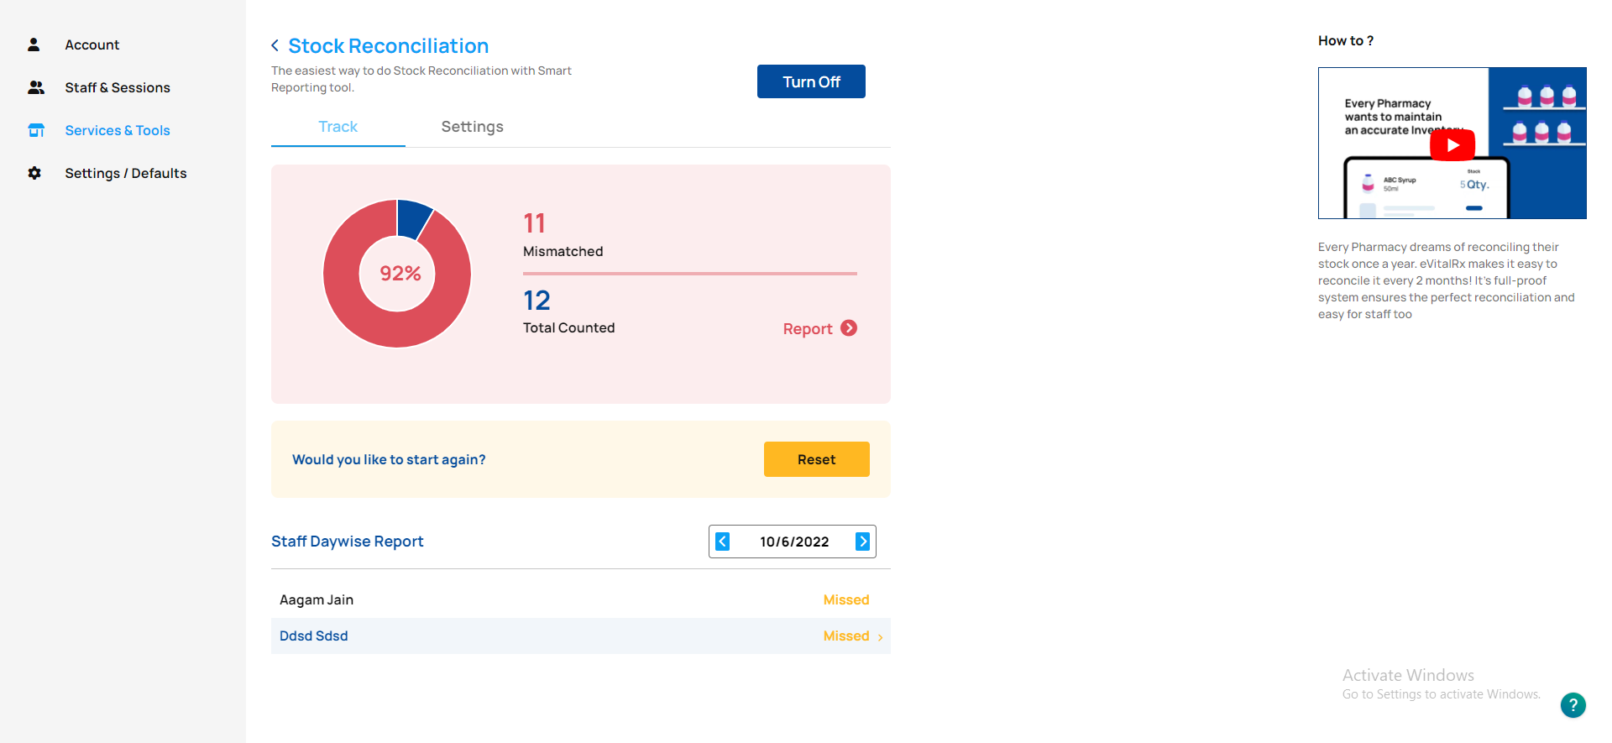Go to previous date in daywise report
Screen dimensions: 1612x743
[722, 542]
